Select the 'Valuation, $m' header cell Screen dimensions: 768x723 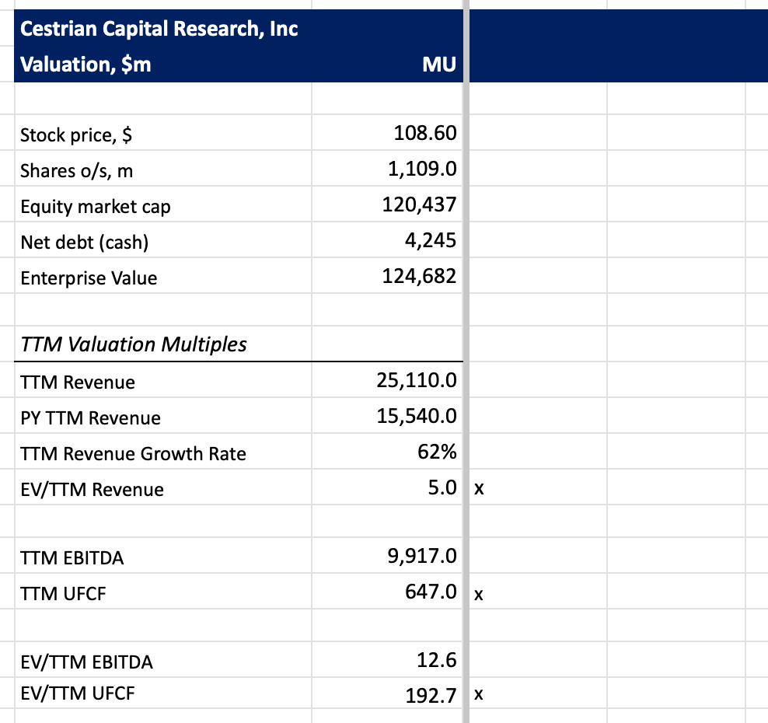[x=86, y=65]
